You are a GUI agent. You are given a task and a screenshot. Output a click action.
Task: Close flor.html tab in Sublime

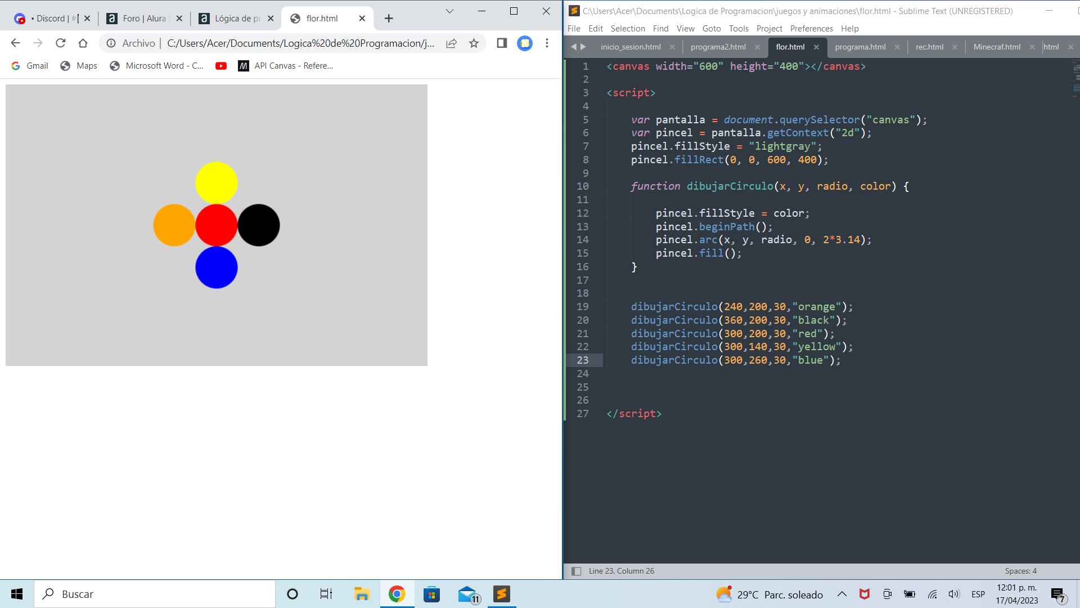[816, 47]
